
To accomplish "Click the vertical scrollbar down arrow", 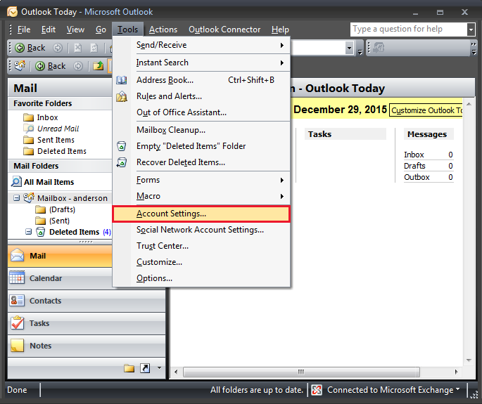I will [x=469, y=360].
